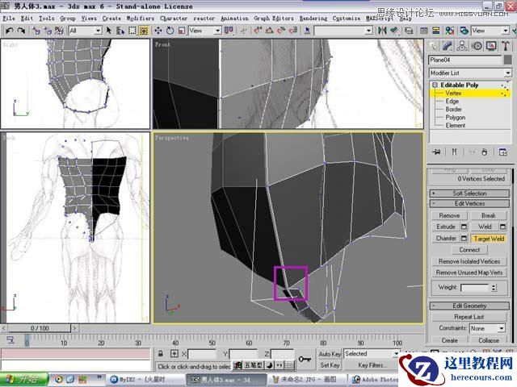
Task: Activate Select and Move tool
Action: [158, 31]
